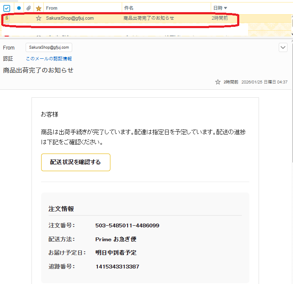Sort by attachment paperclip column

29,8
